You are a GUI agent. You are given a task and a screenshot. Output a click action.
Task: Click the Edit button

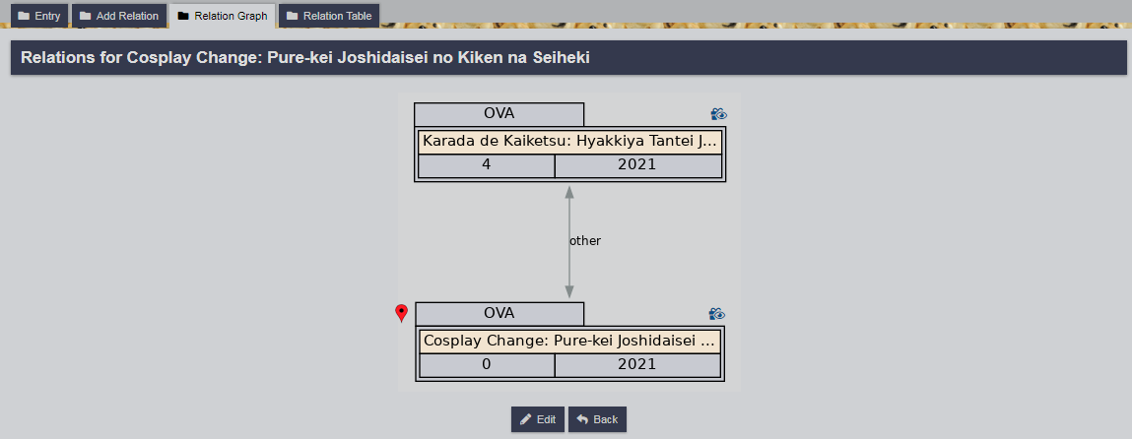coord(538,419)
